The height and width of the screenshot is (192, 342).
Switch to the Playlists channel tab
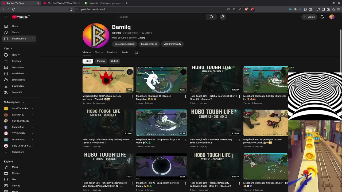[112, 52]
